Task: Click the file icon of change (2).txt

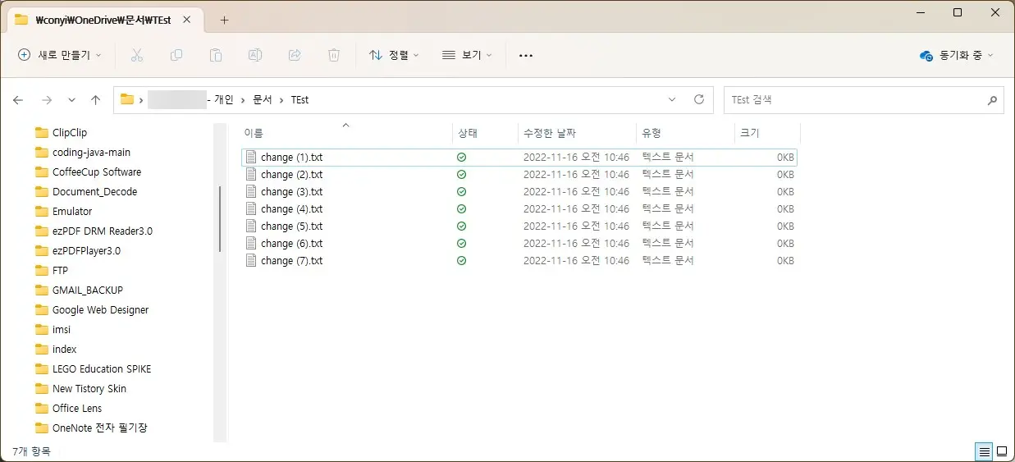Action: [x=252, y=174]
